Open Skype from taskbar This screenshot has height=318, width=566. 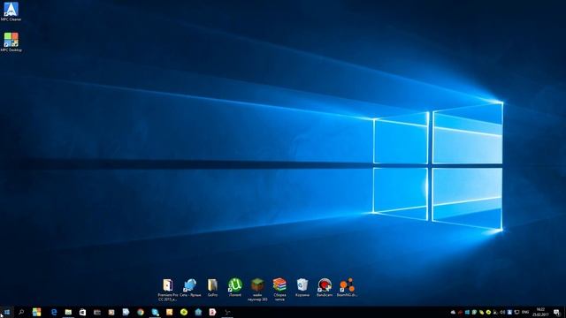155,312
